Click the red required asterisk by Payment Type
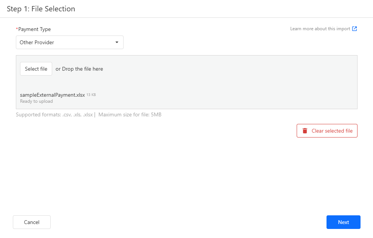This screenshot has width=373, height=238. click(17, 29)
